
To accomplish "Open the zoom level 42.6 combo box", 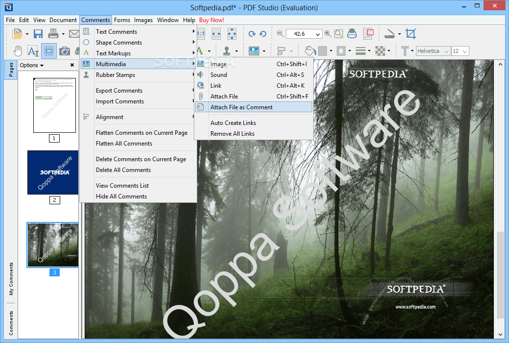I will pos(304,34).
